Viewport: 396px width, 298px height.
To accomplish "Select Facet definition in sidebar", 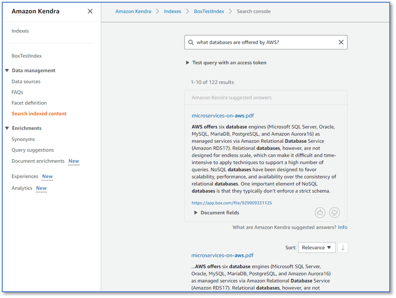I will [29, 103].
